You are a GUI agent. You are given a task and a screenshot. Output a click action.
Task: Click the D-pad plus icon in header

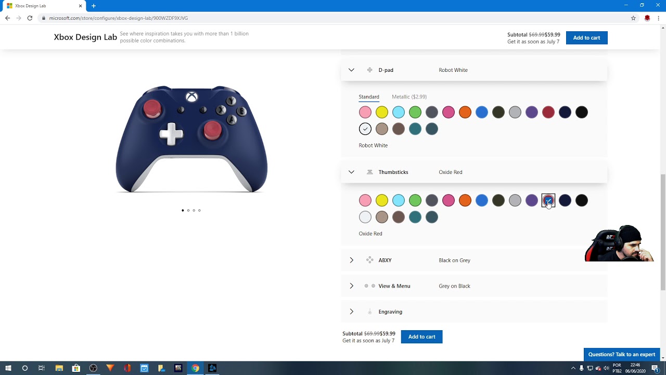[370, 70]
